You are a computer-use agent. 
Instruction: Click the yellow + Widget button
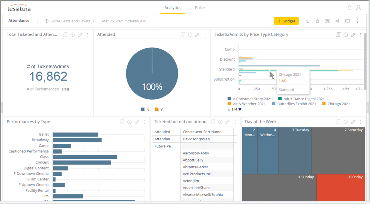286,21
